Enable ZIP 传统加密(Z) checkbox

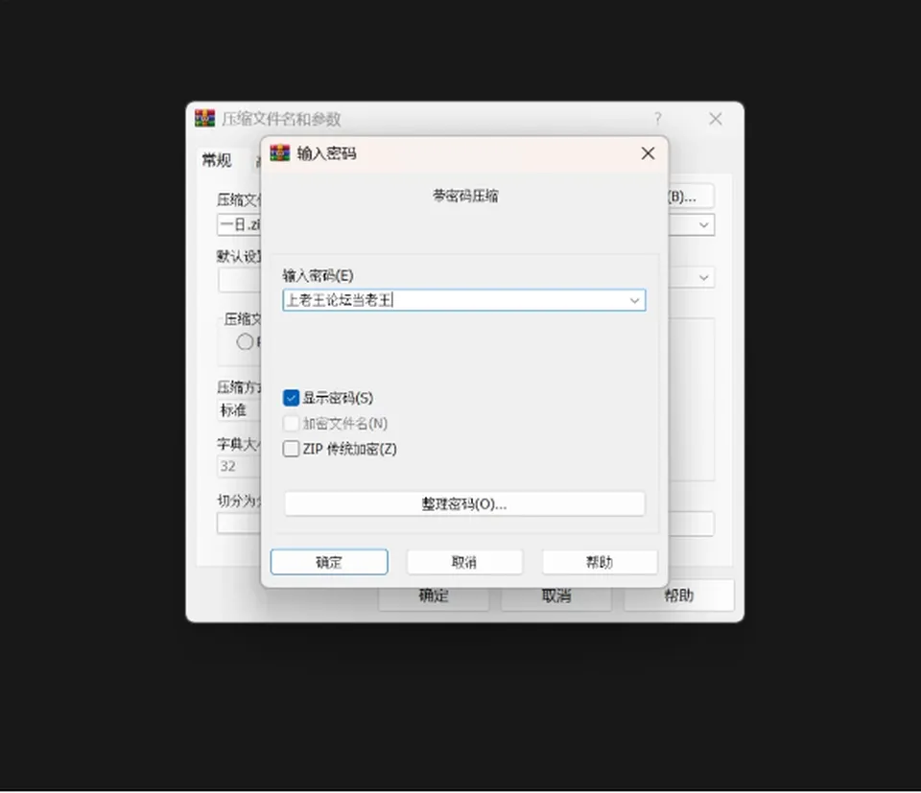click(291, 449)
